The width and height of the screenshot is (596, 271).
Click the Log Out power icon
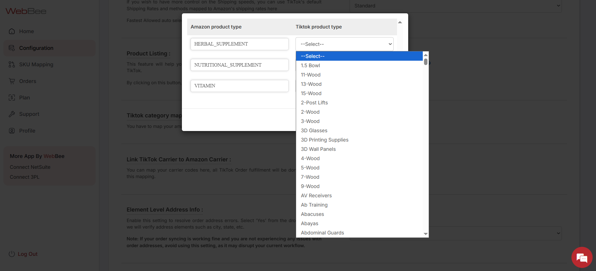(12, 254)
